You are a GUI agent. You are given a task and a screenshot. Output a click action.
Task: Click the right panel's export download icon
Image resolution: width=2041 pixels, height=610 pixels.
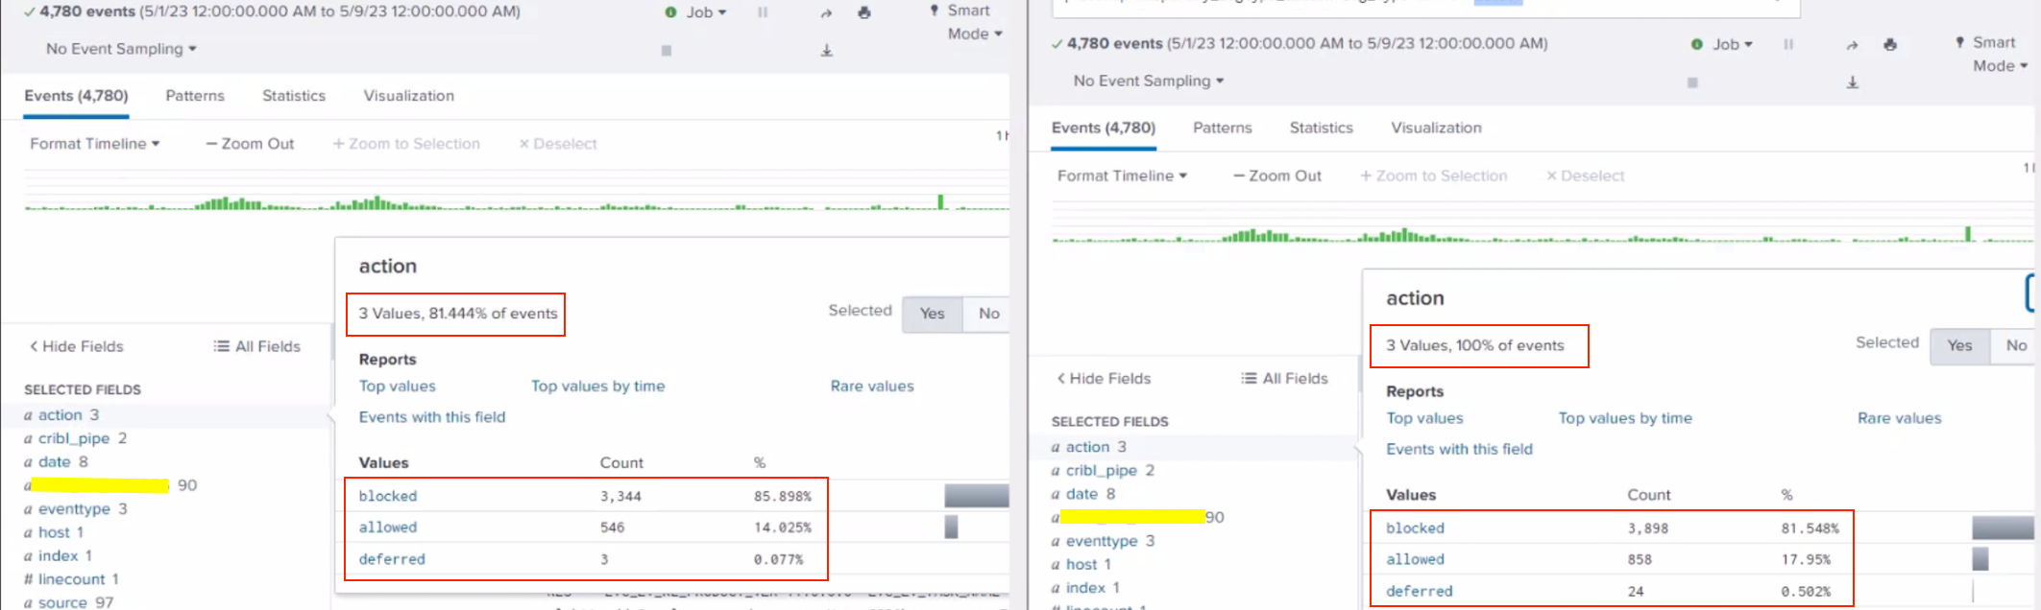[1853, 82]
